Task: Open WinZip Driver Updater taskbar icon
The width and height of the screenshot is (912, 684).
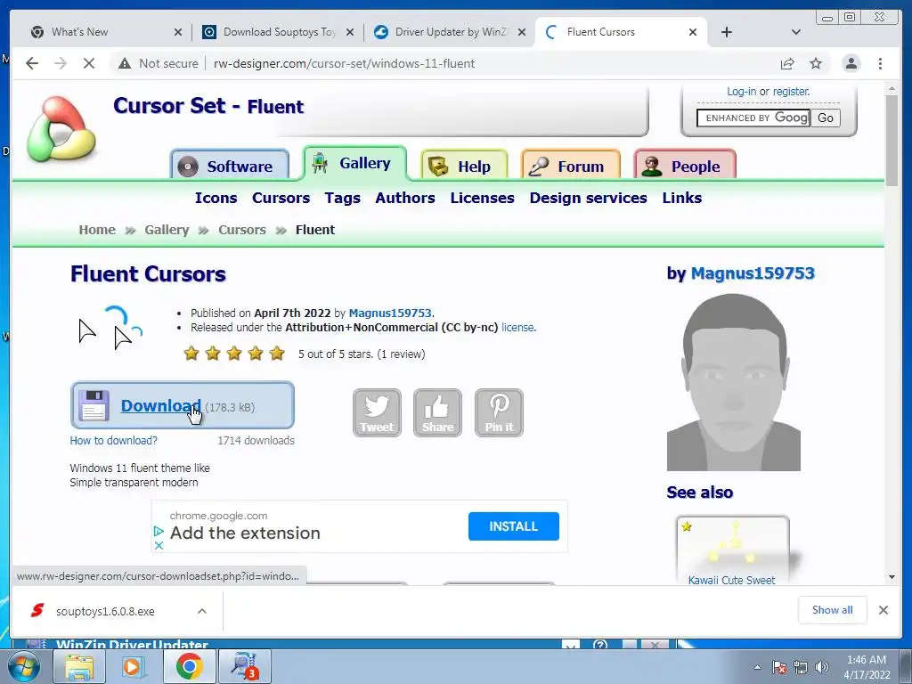Action: click(x=244, y=666)
